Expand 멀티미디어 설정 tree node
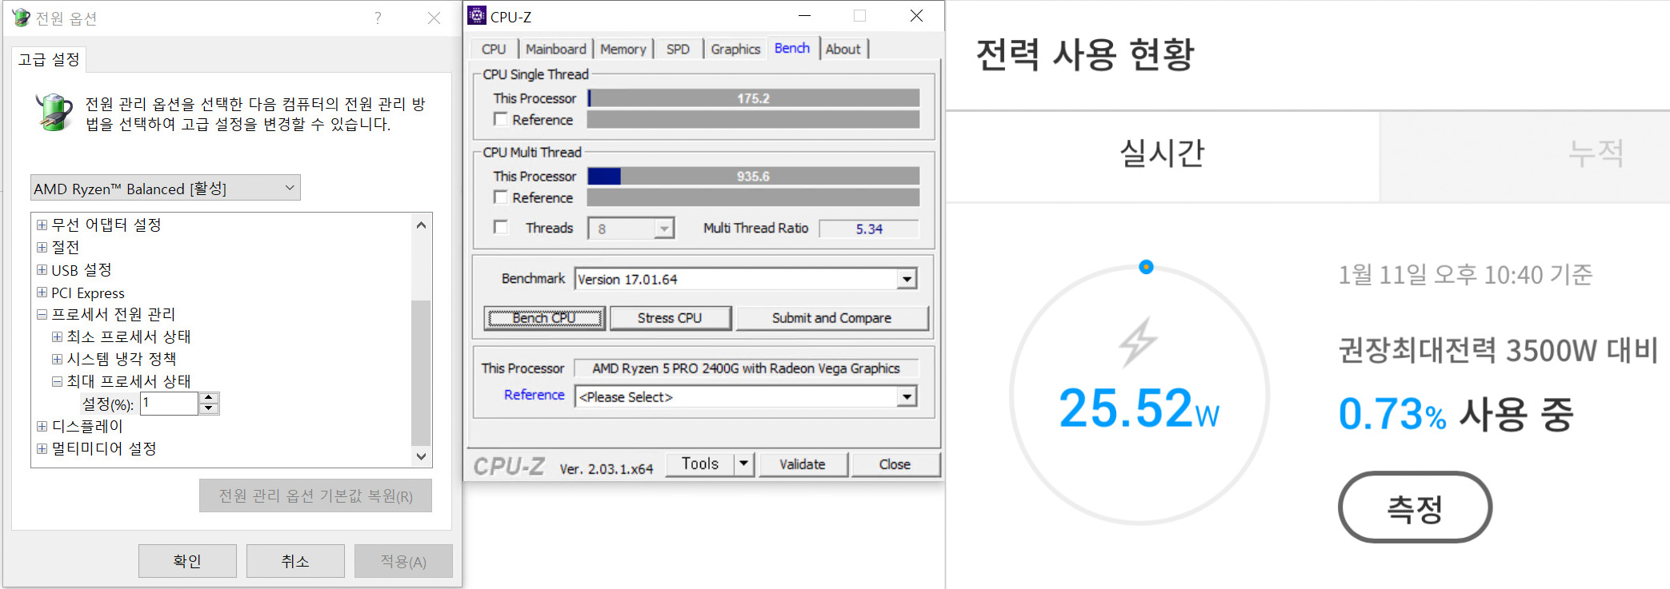 tap(42, 449)
